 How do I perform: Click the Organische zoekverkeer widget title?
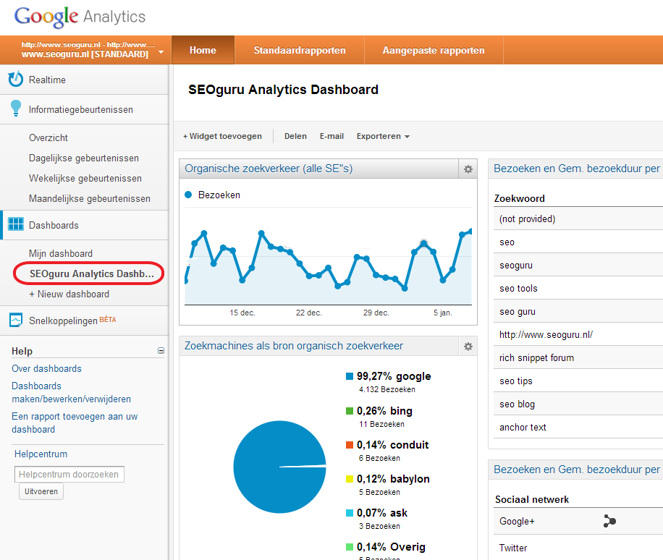[269, 169]
